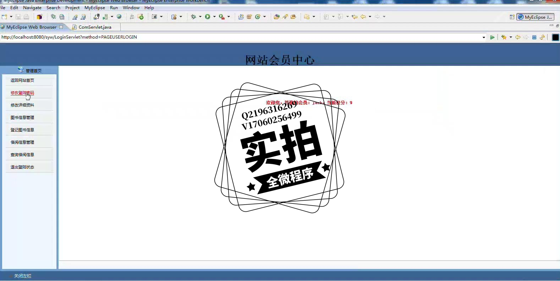560x281 pixels.
Task: Click the last edit location icon
Action: 355,17
